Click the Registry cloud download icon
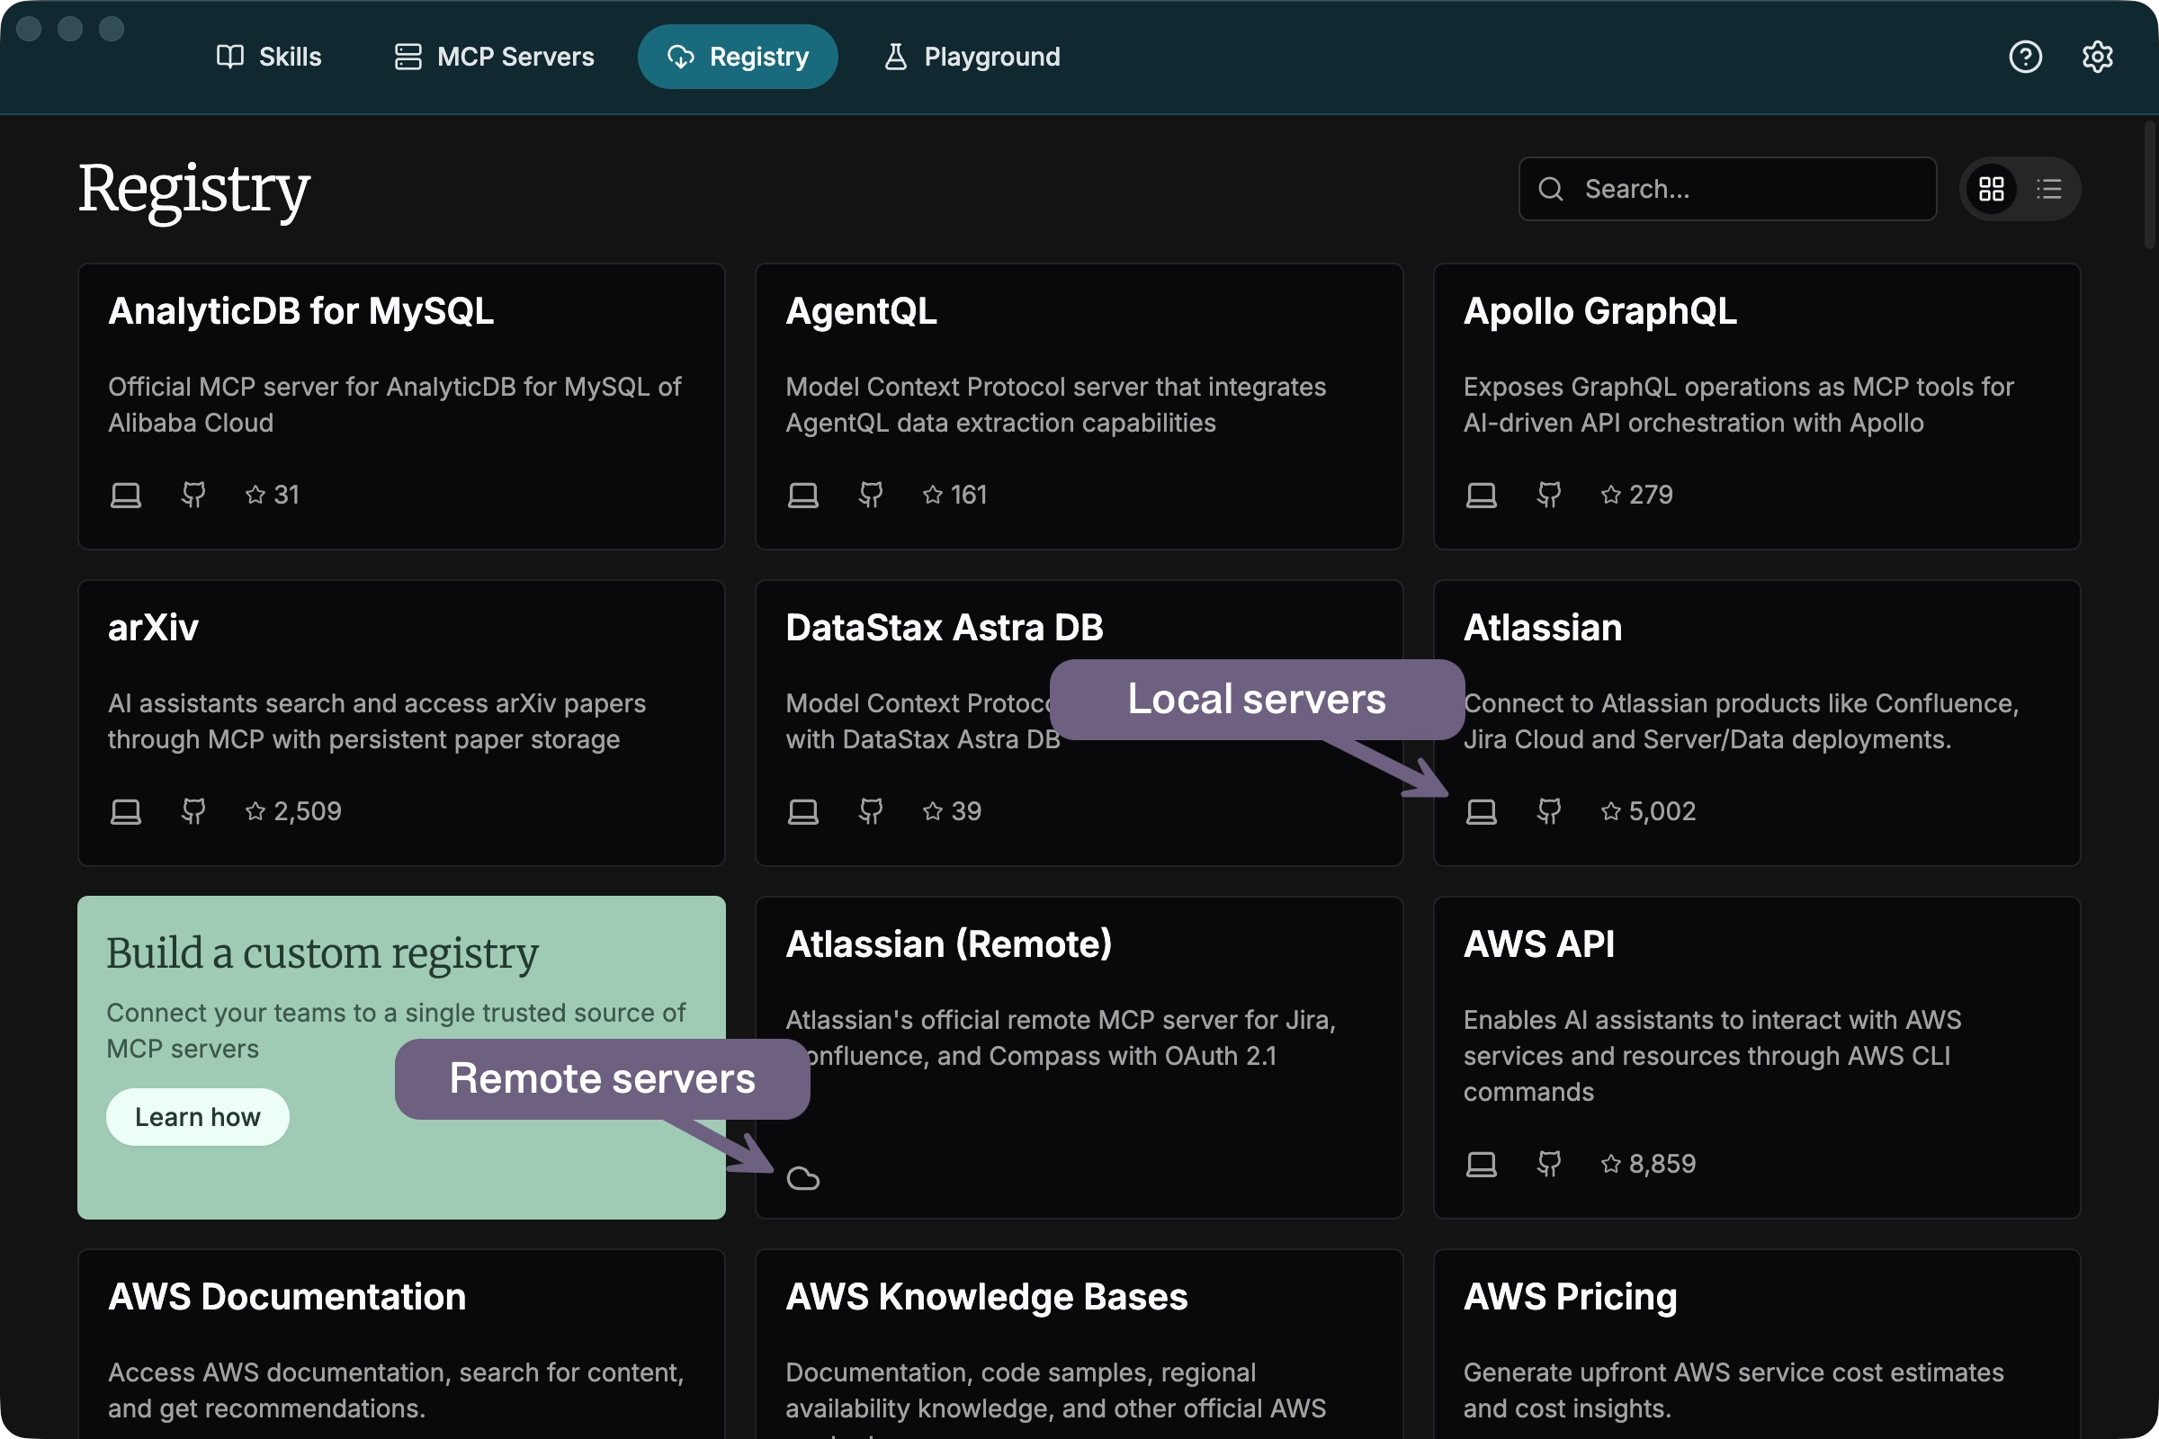 pyautogui.click(x=680, y=57)
